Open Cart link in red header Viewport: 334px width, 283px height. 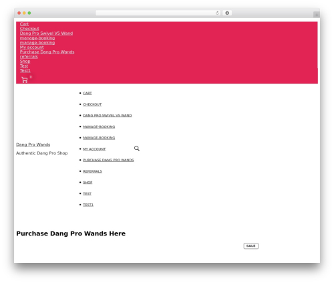(x=24, y=24)
